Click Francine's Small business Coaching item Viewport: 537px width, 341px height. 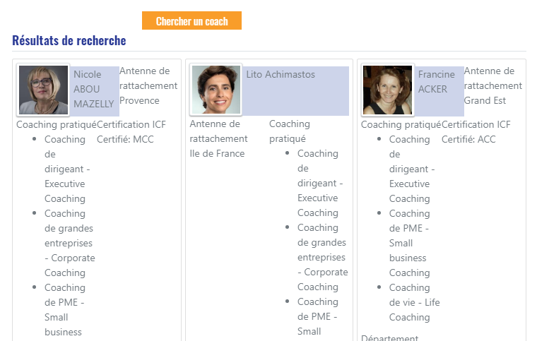pos(410,243)
